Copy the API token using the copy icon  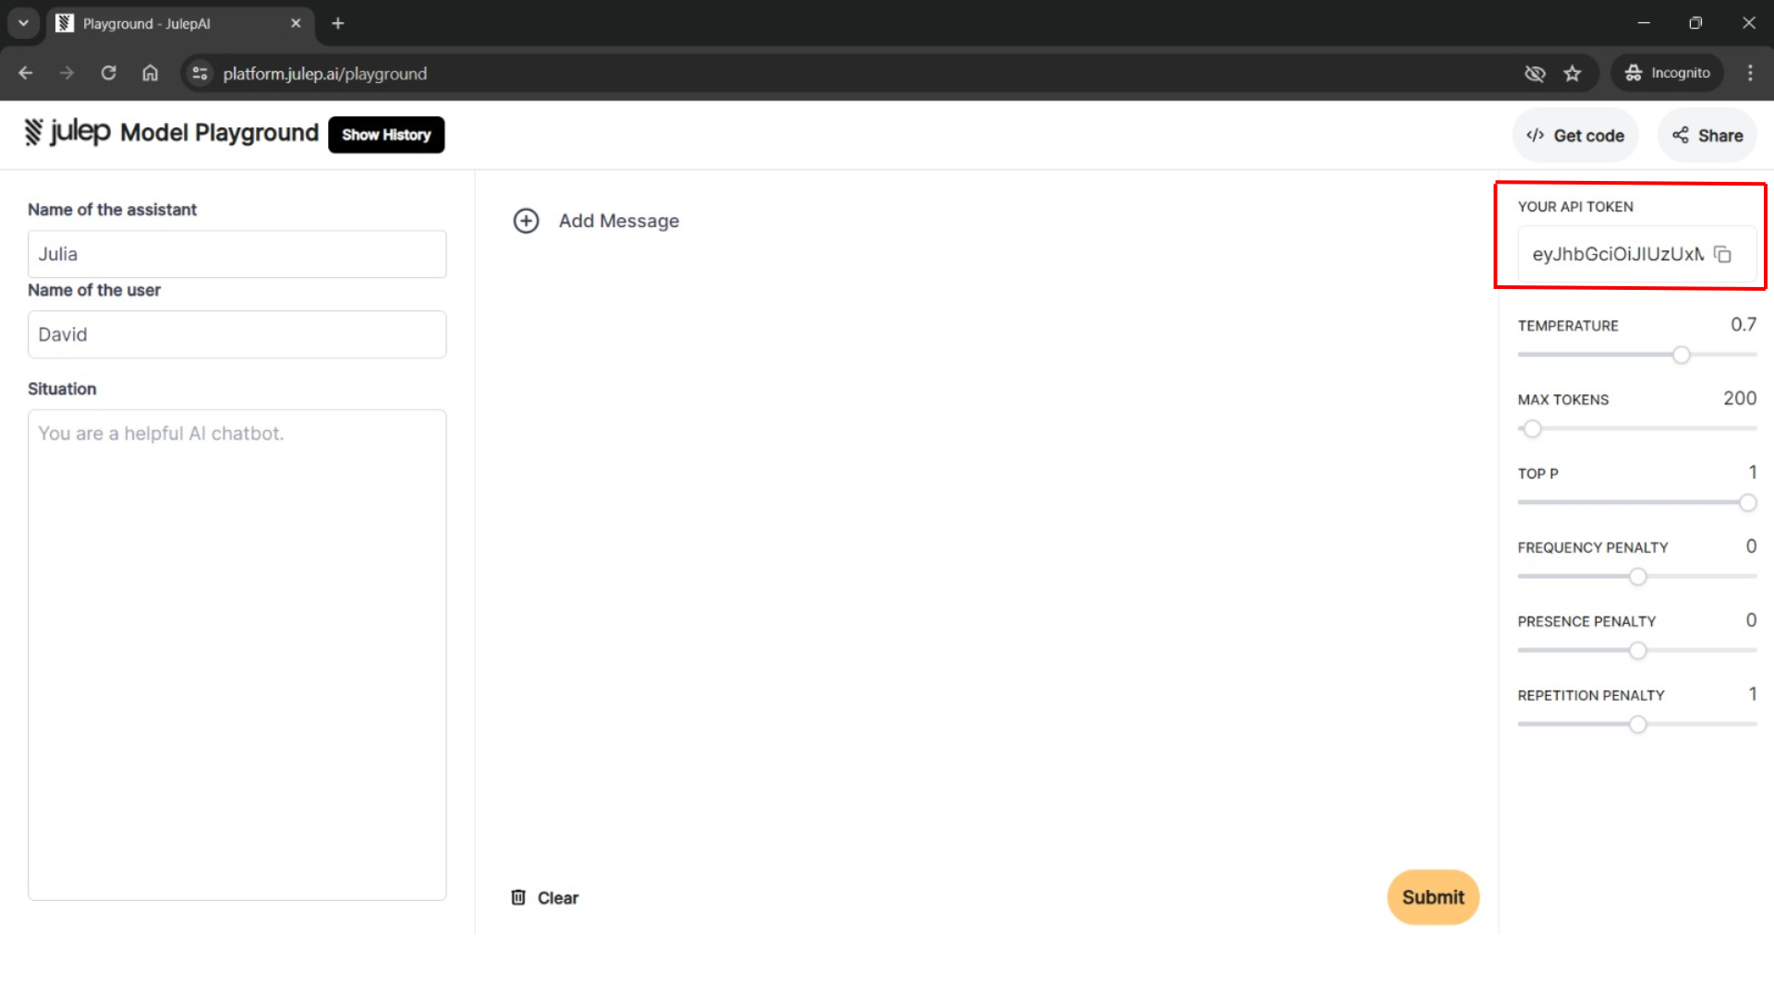coord(1723,254)
